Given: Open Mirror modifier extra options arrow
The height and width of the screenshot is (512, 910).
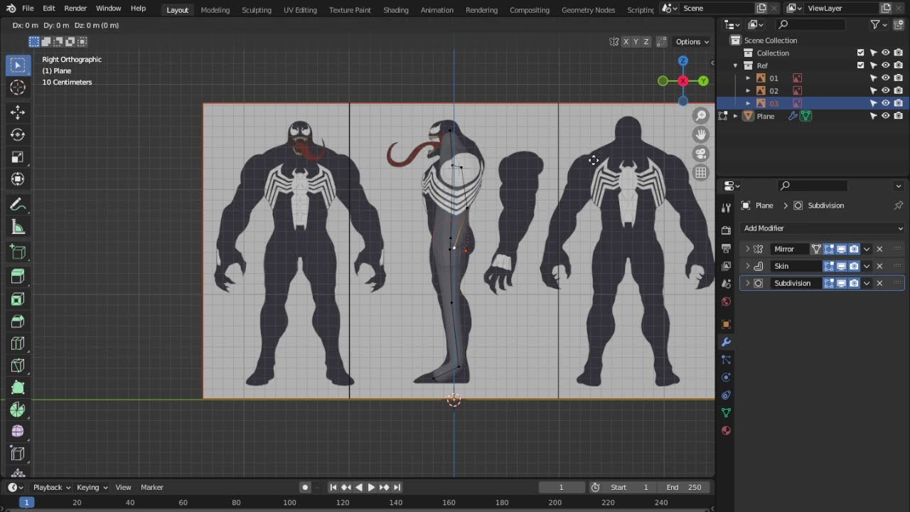Looking at the screenshot, I should click(867, 249).
